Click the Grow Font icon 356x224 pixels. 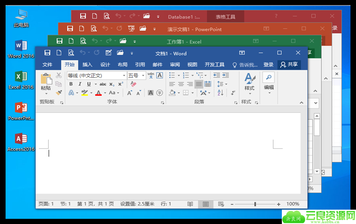(129, 93)
